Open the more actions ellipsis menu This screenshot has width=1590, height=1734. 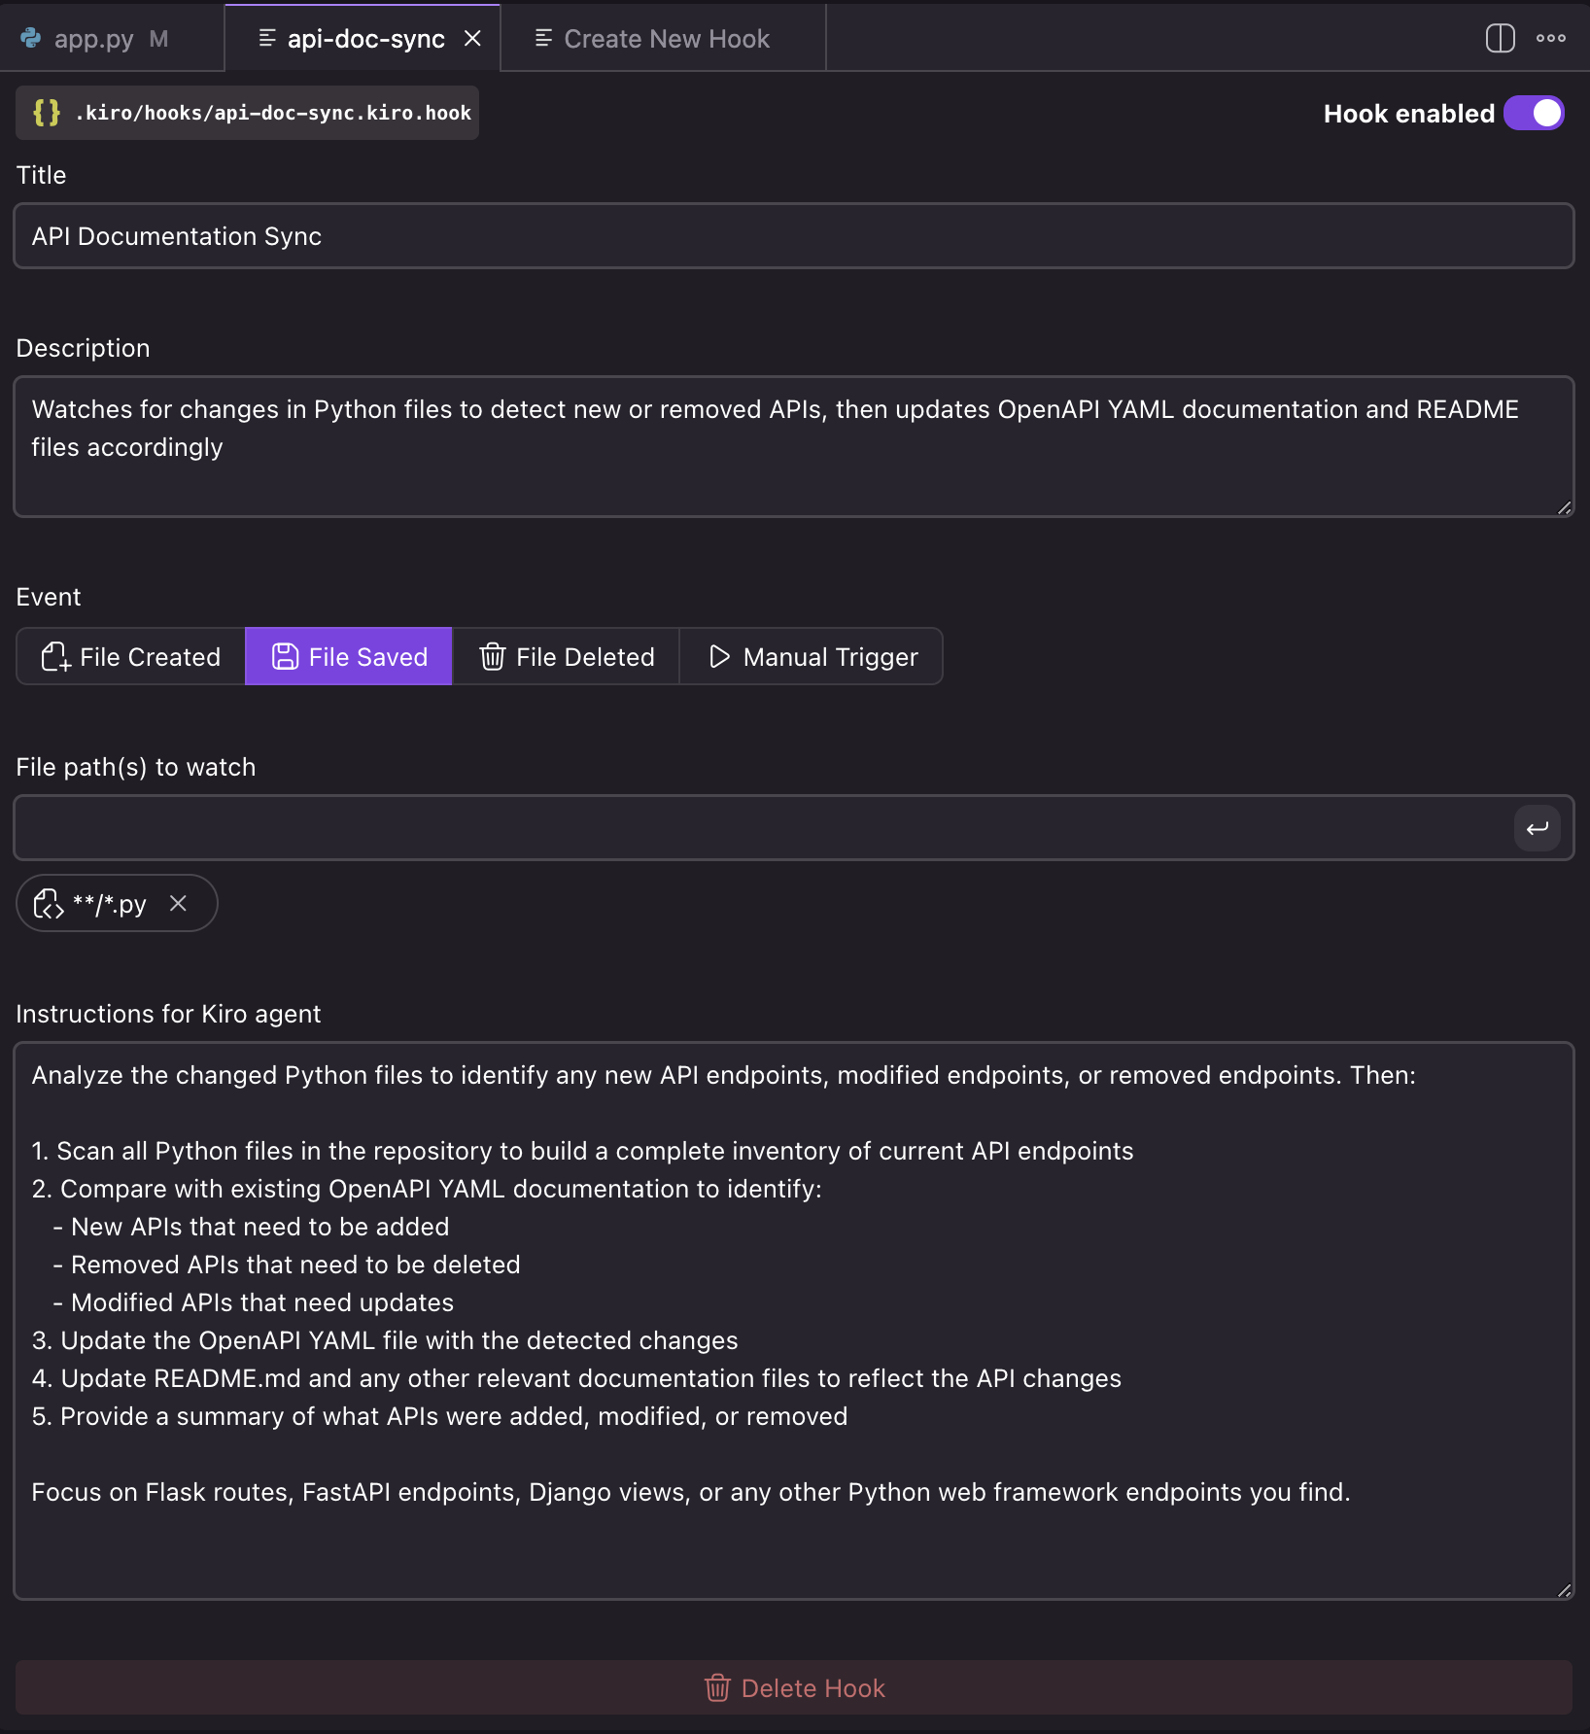(1550, 39)
